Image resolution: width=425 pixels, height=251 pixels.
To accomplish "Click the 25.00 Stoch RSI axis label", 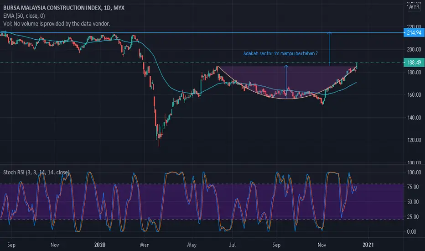I will (413, 216).
